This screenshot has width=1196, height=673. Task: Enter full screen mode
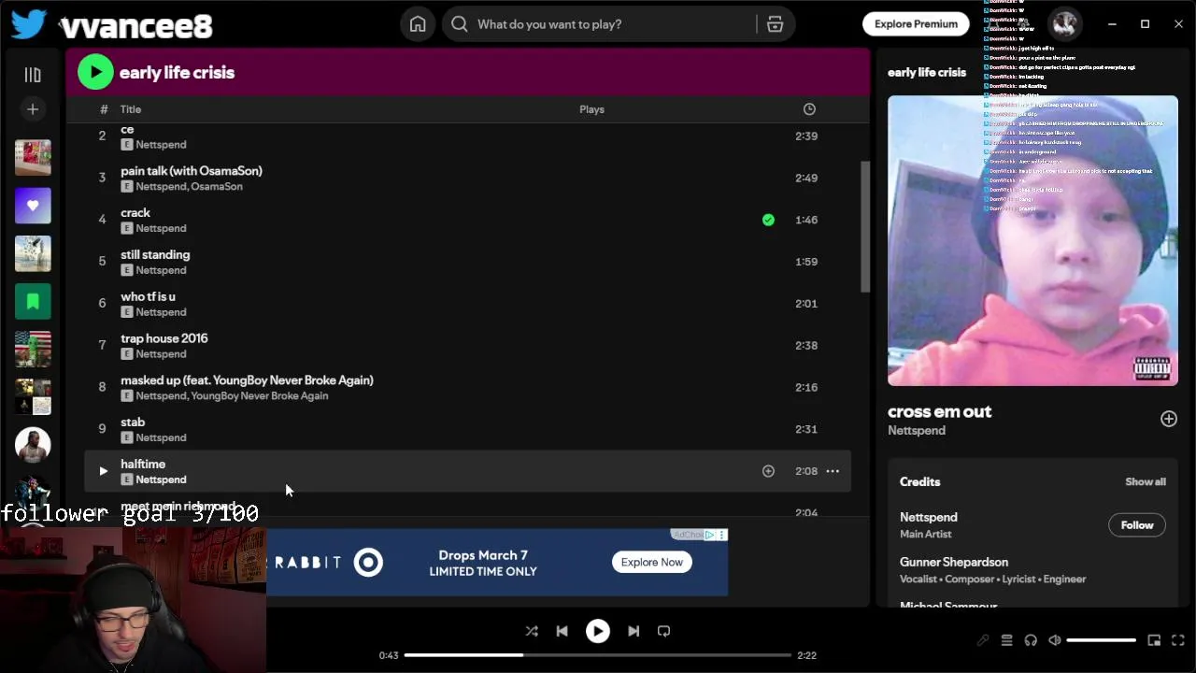point(1177,640)
